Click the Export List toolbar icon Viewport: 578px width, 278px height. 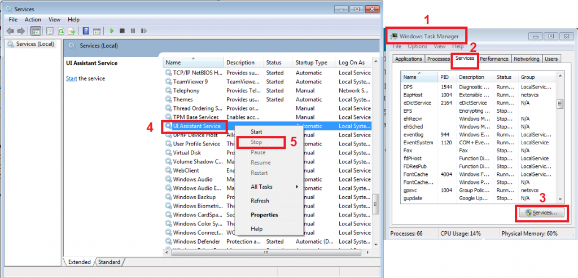[72, 31]
